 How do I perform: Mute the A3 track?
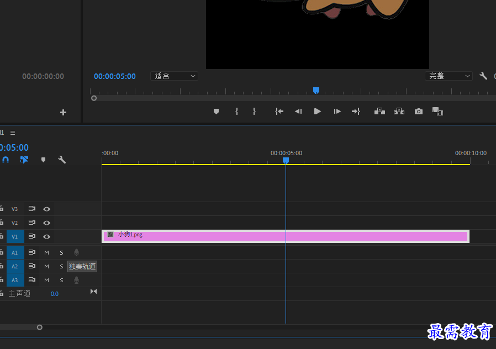[46, 280]
